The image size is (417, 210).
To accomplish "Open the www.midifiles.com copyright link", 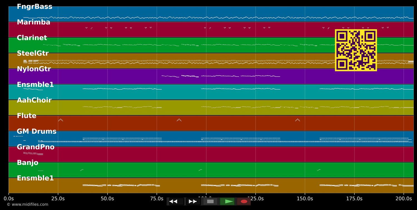I will pos(28,204).
